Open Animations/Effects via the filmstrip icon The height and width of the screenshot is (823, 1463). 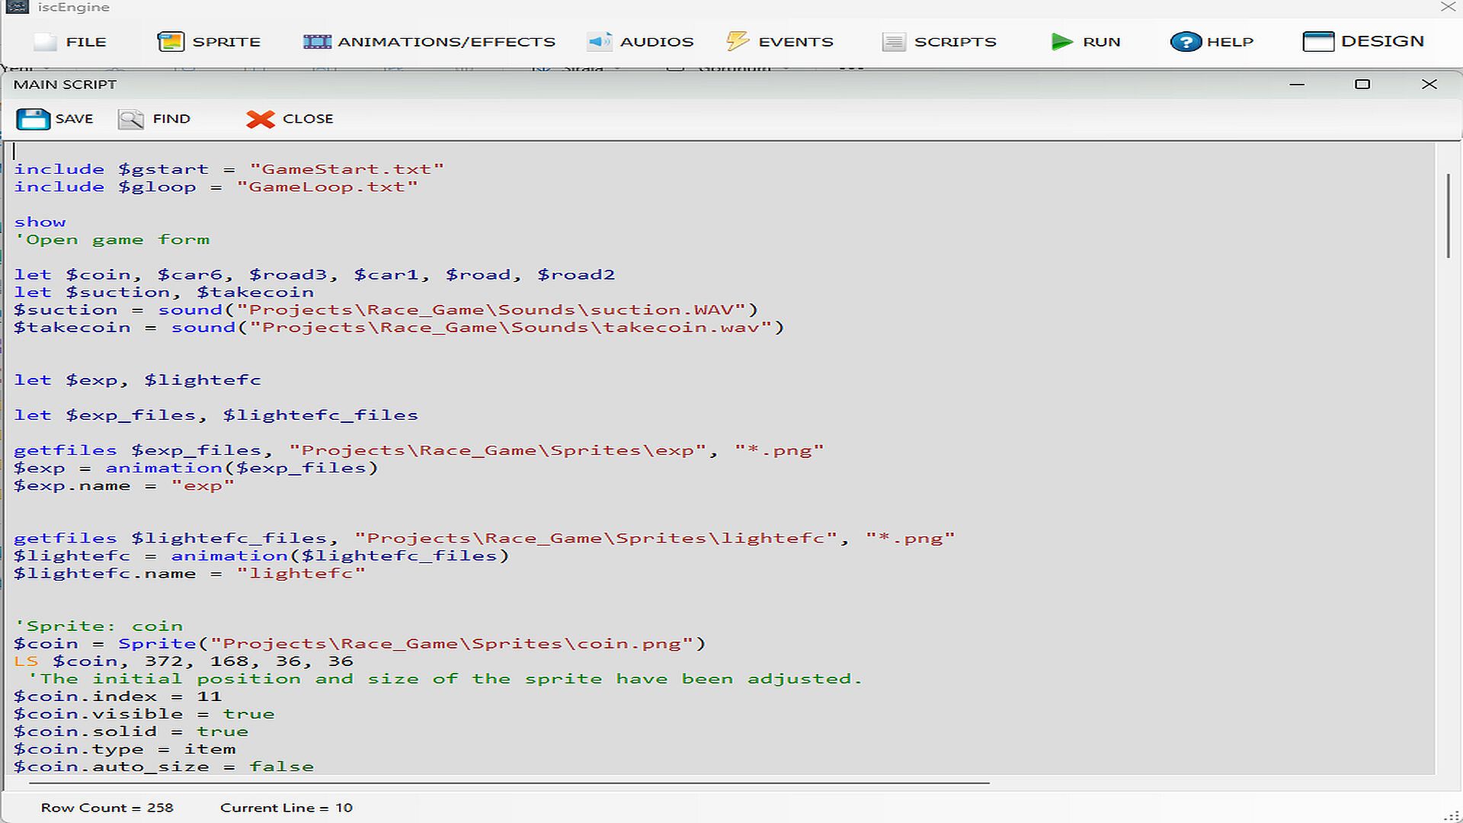point(317,41)
